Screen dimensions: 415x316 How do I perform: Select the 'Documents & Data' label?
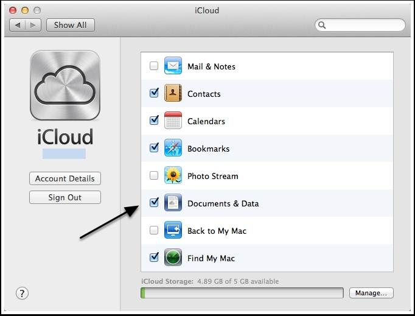click(x=223, y=204)
